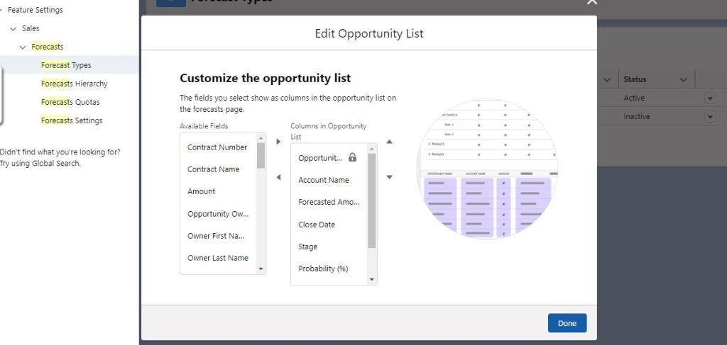The image size is (727, 345).
Task: Open Forecasts Quotas setup page
Action: [x=70, y=102]
